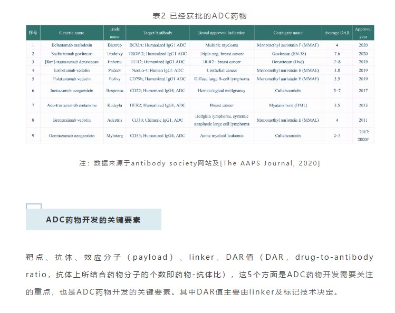Select the 'Acute myeloid leukemia' cell
This screenshot has height=313, width=395.
[221, 135]
